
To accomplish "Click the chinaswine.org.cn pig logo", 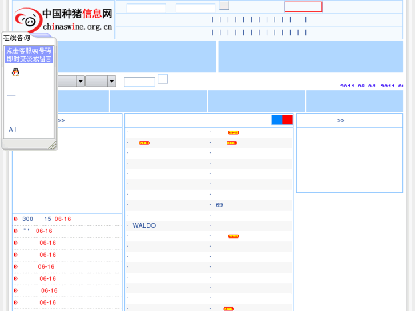I will tap(63, 19).
